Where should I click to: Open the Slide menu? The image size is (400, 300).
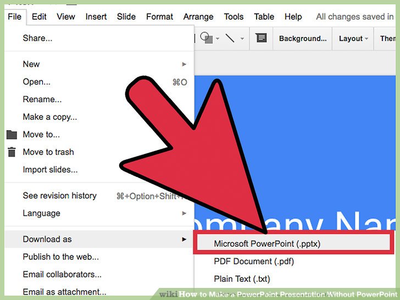[126, 17]
